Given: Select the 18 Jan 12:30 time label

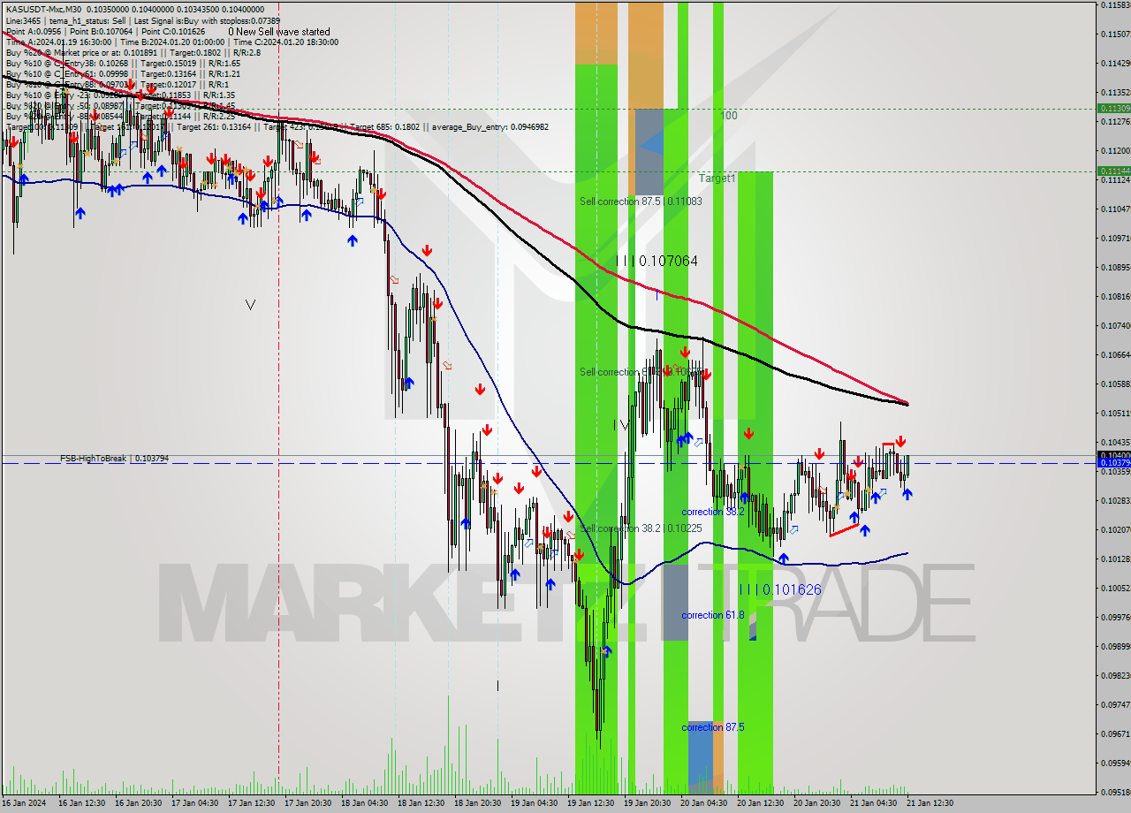Looking at the screenshot, I should (x=421, y=803).
